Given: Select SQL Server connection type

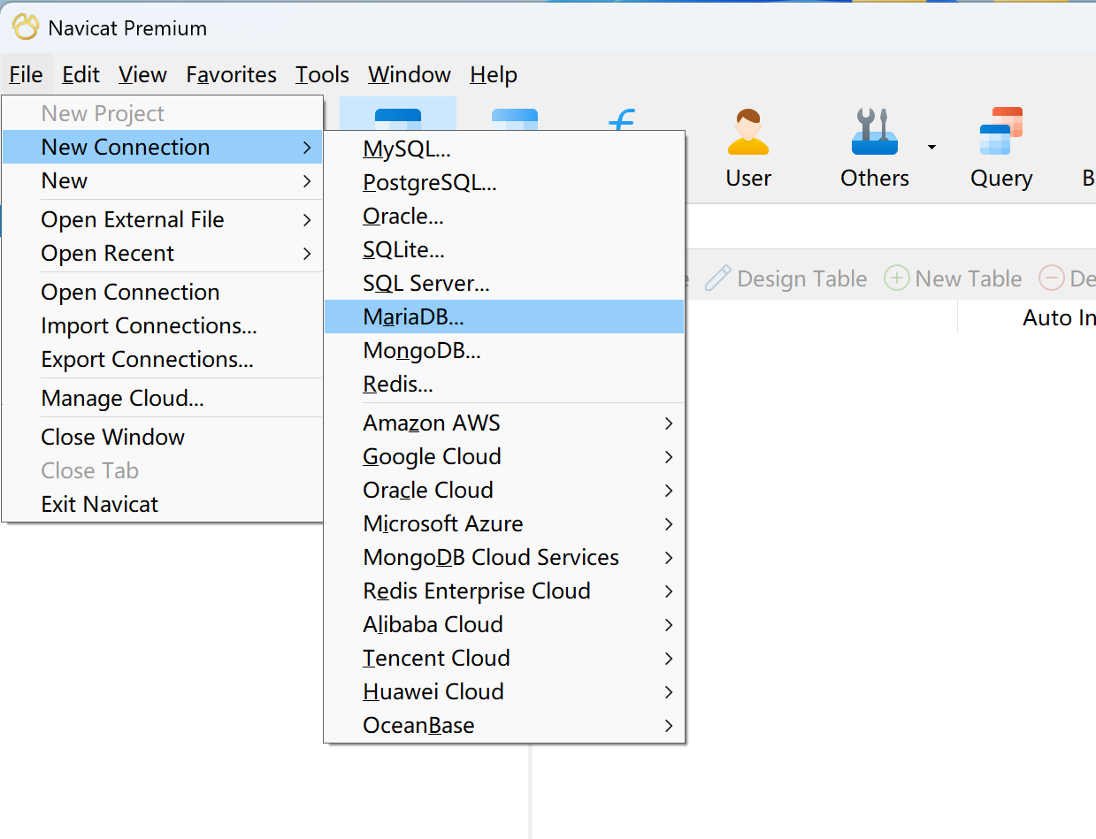Looking at the screenshot, I should coord(504,283).
